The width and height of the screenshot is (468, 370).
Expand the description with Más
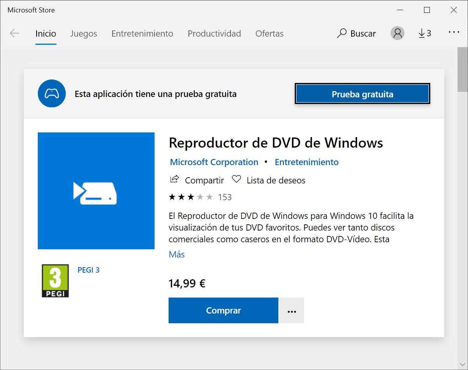pos(177,254)
